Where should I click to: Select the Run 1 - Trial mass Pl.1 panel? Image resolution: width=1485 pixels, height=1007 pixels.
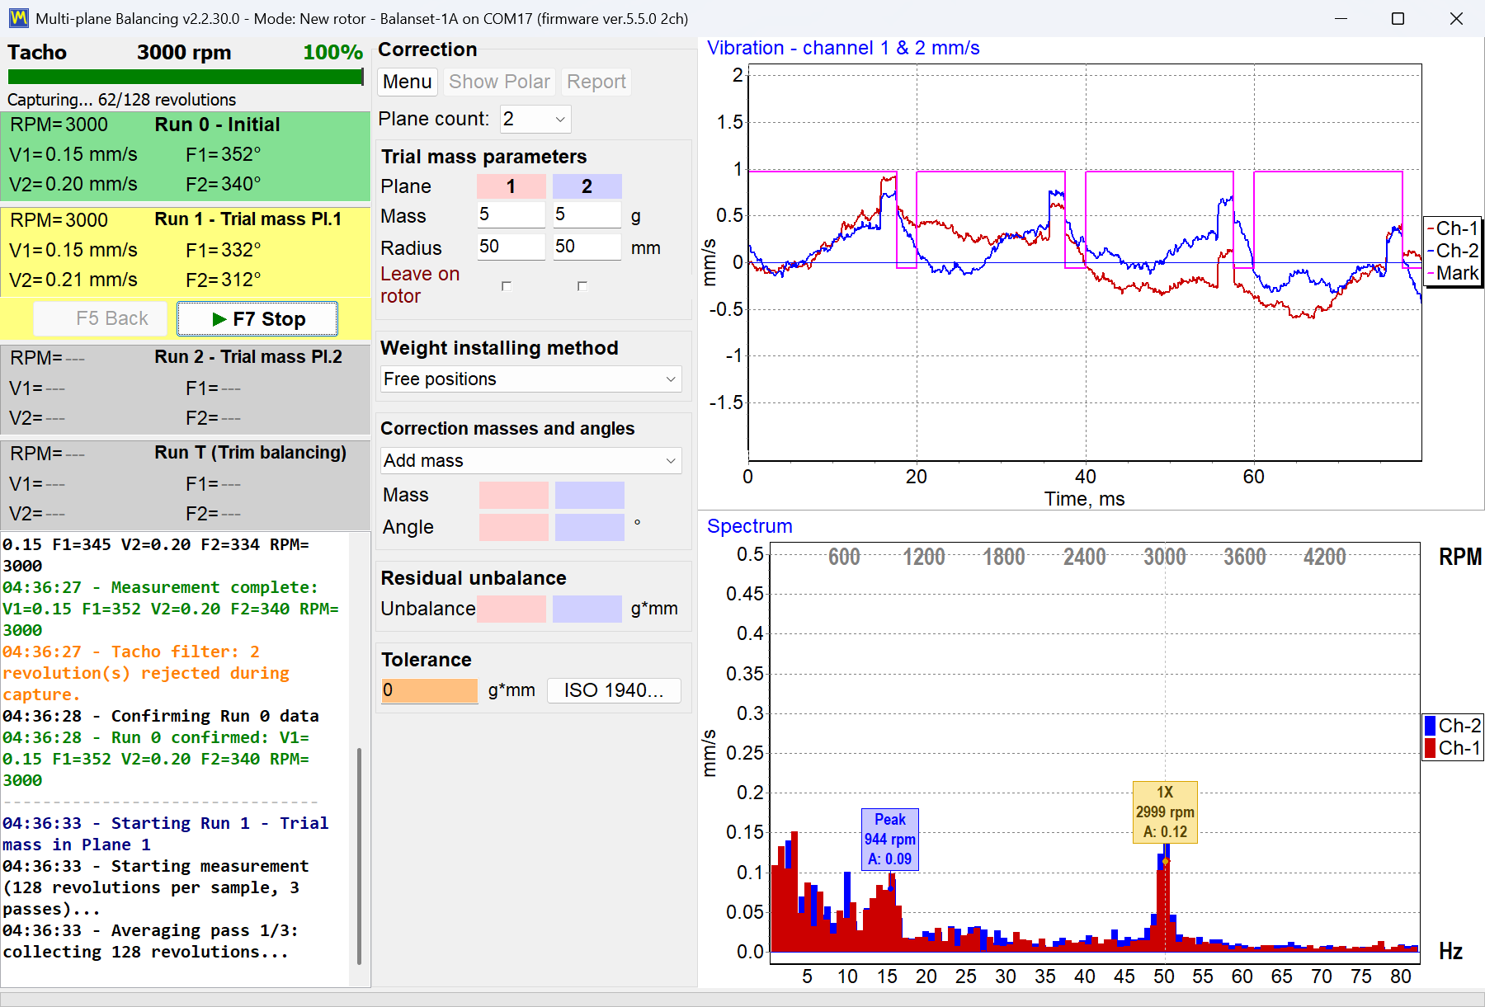coord(185,252)
